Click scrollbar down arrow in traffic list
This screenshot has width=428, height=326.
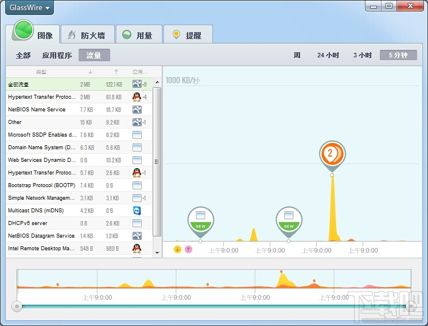click(157, 253)
